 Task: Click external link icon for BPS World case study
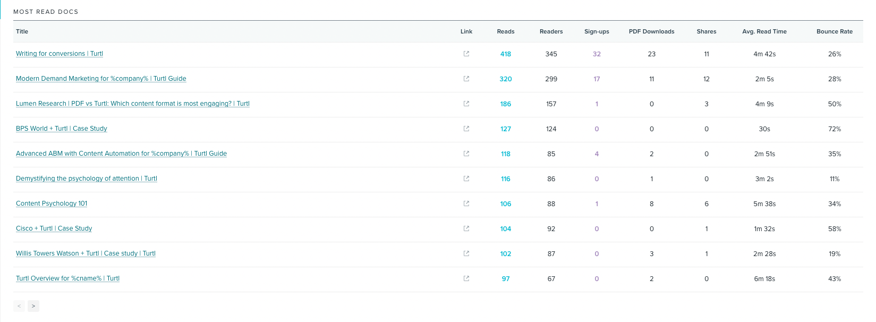[x=466, y=129]
